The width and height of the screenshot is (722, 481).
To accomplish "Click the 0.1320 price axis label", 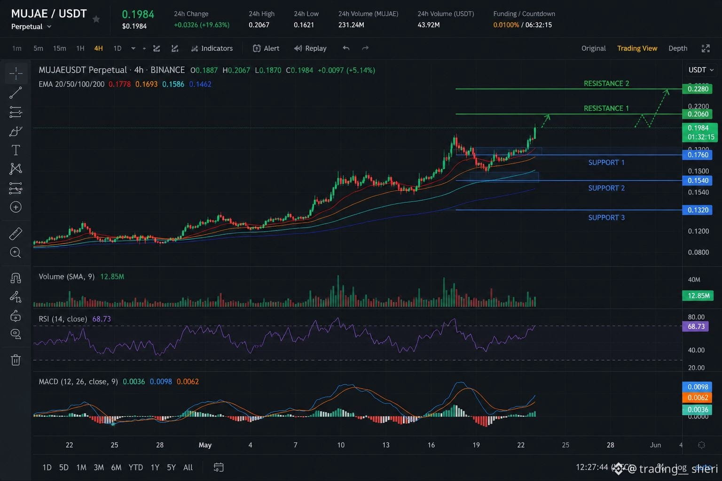I will (x=698, y=210).
